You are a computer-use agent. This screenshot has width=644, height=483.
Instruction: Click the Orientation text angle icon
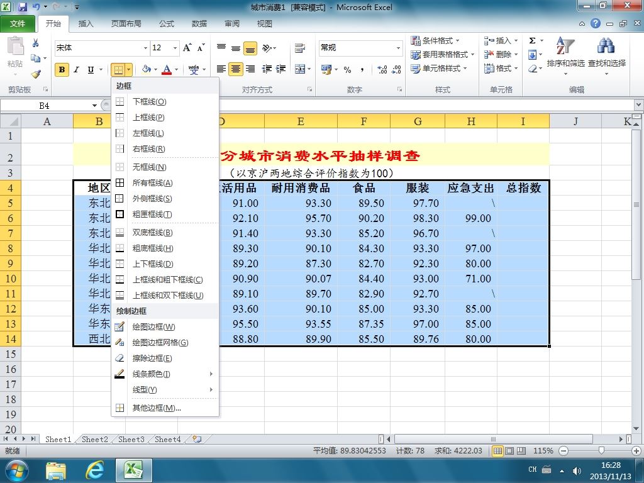(x=267, y=48)
